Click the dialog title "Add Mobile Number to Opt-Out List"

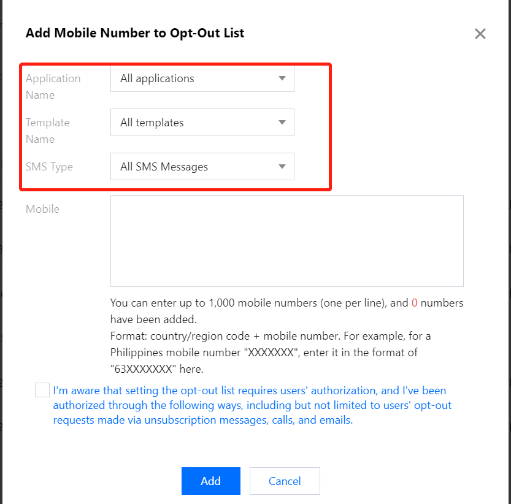[135, 33]
